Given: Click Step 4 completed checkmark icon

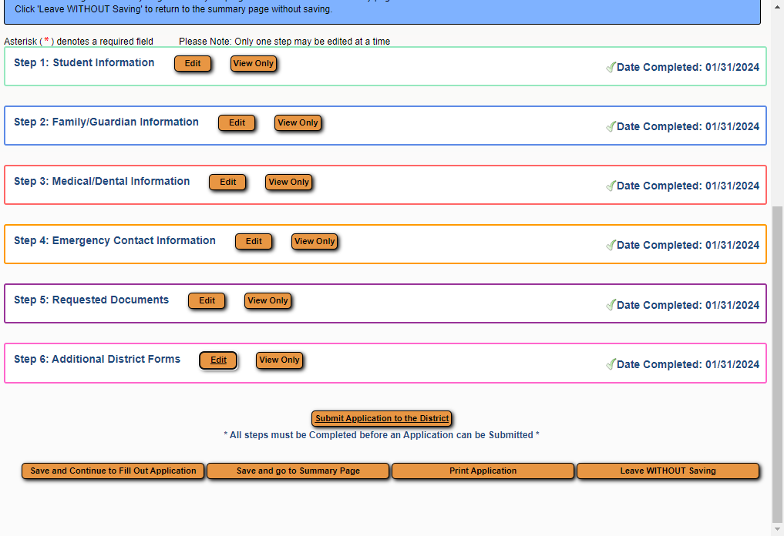Looking at the screenshot, I should pyautogui.click(x=611, y=245).
